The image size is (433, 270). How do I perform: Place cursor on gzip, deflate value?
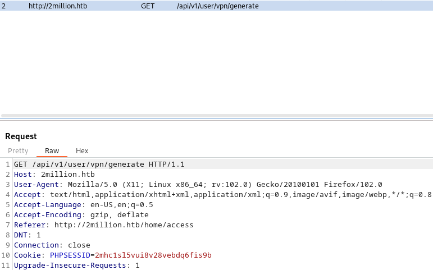[119, 215]
